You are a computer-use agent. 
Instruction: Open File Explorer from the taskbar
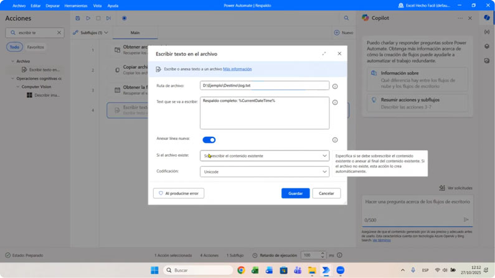click(312, 270)
